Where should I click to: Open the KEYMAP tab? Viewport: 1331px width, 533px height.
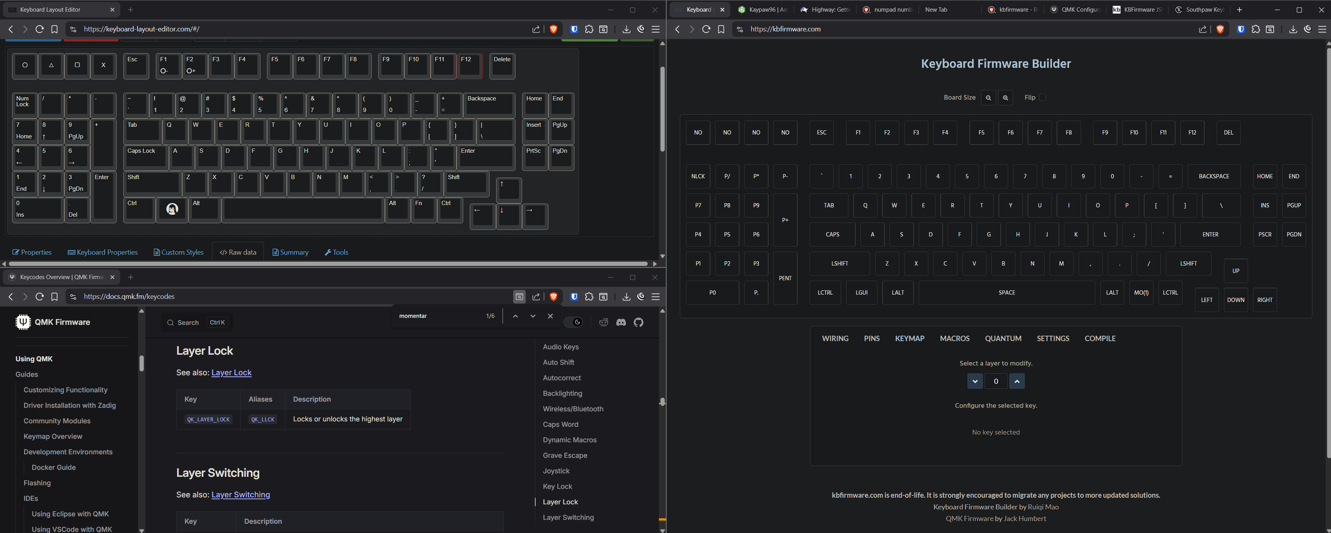click(x=909, y=339)
